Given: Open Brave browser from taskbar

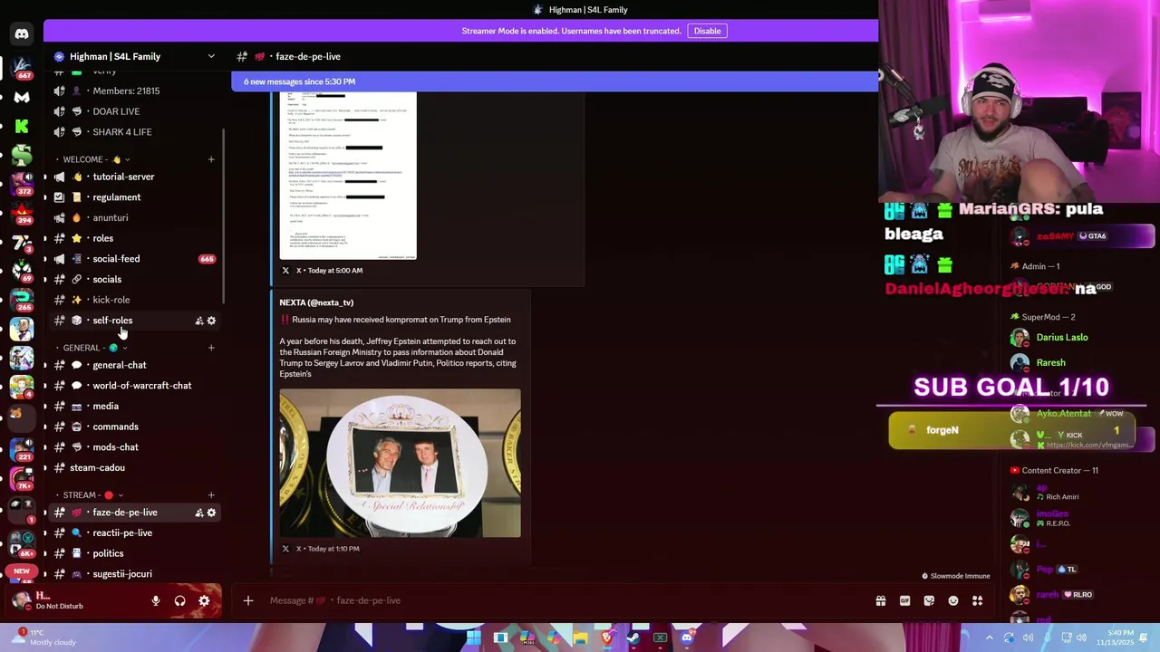Looking at the screenshot, I should pos(606,638).
